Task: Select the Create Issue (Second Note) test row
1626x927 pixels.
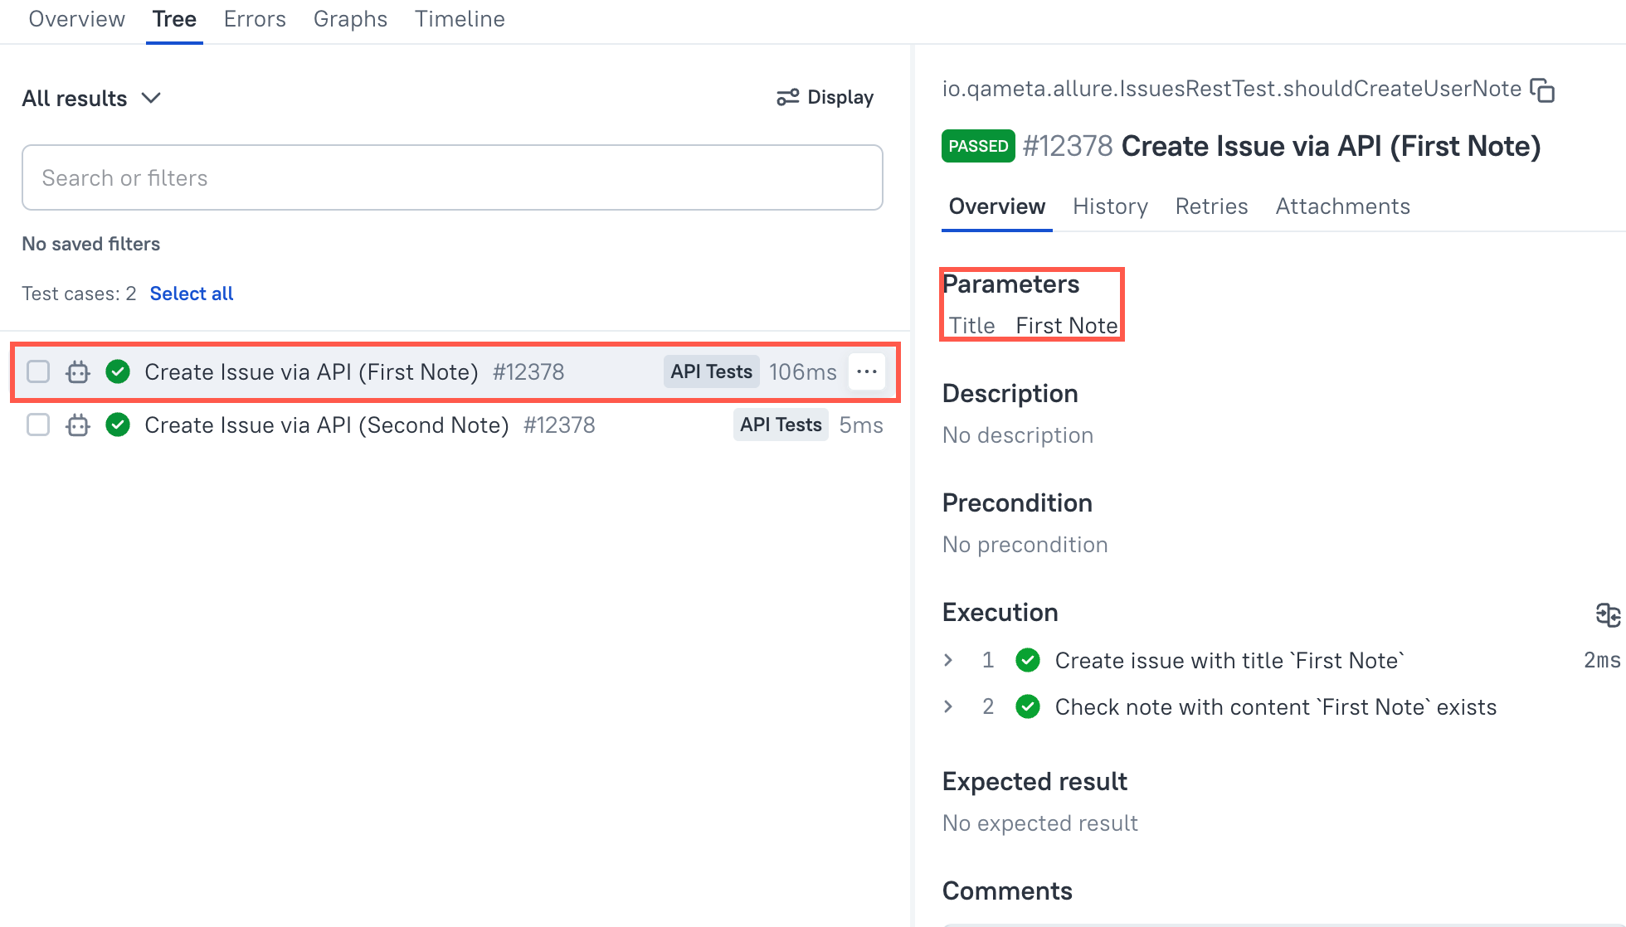Action: (326, 425)
